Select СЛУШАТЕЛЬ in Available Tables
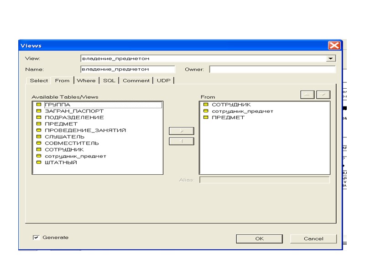The height and width of the screenshot is (273, 365). (64, 137)
